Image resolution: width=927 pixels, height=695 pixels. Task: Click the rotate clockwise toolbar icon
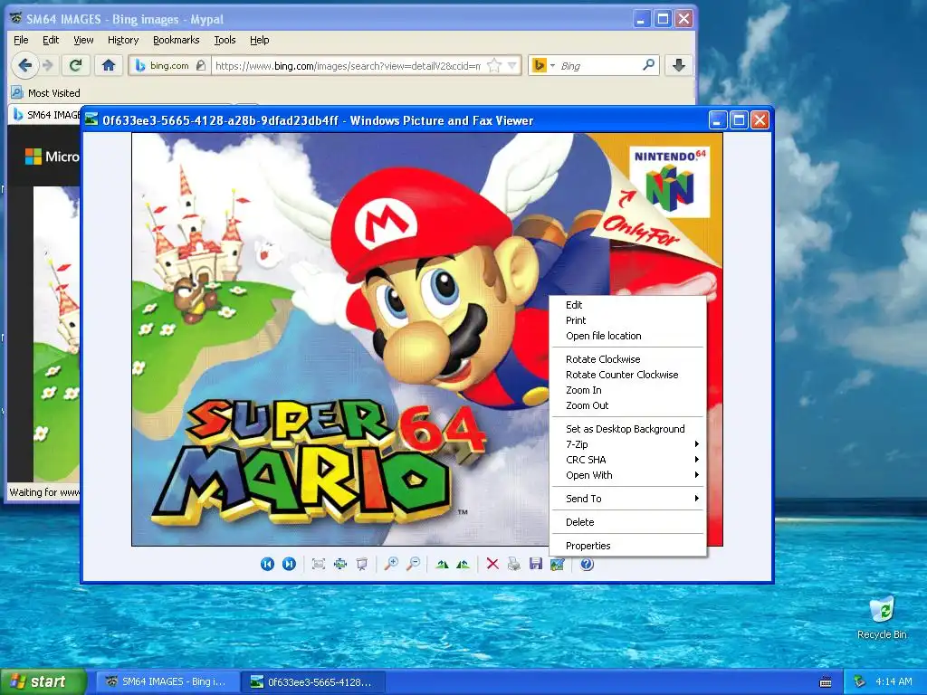point(442,564)
